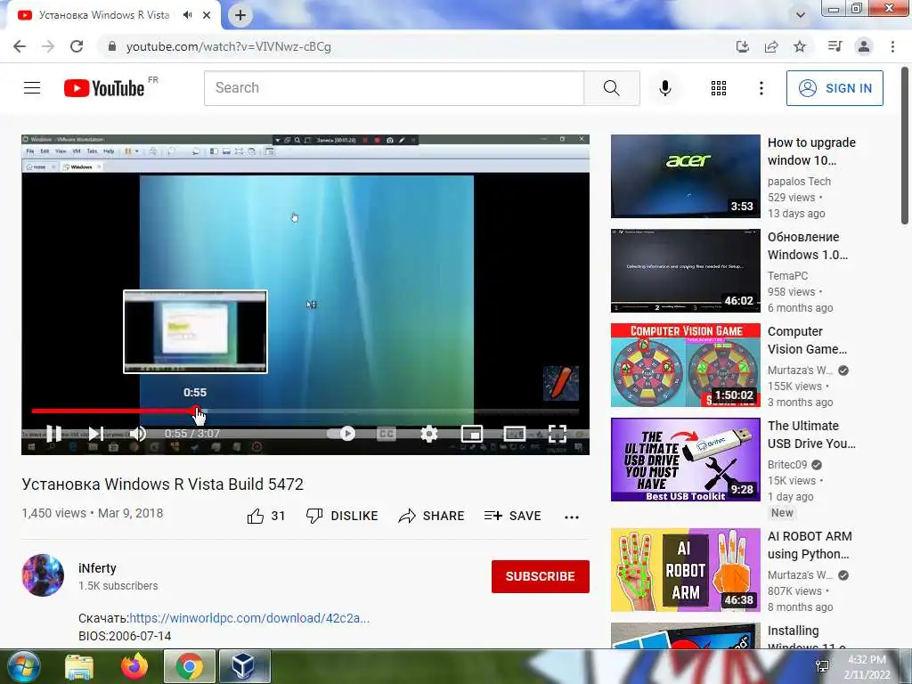Subscribe to the iNferty channel
This screenshot has height=684, width=912.
point(541,576)
